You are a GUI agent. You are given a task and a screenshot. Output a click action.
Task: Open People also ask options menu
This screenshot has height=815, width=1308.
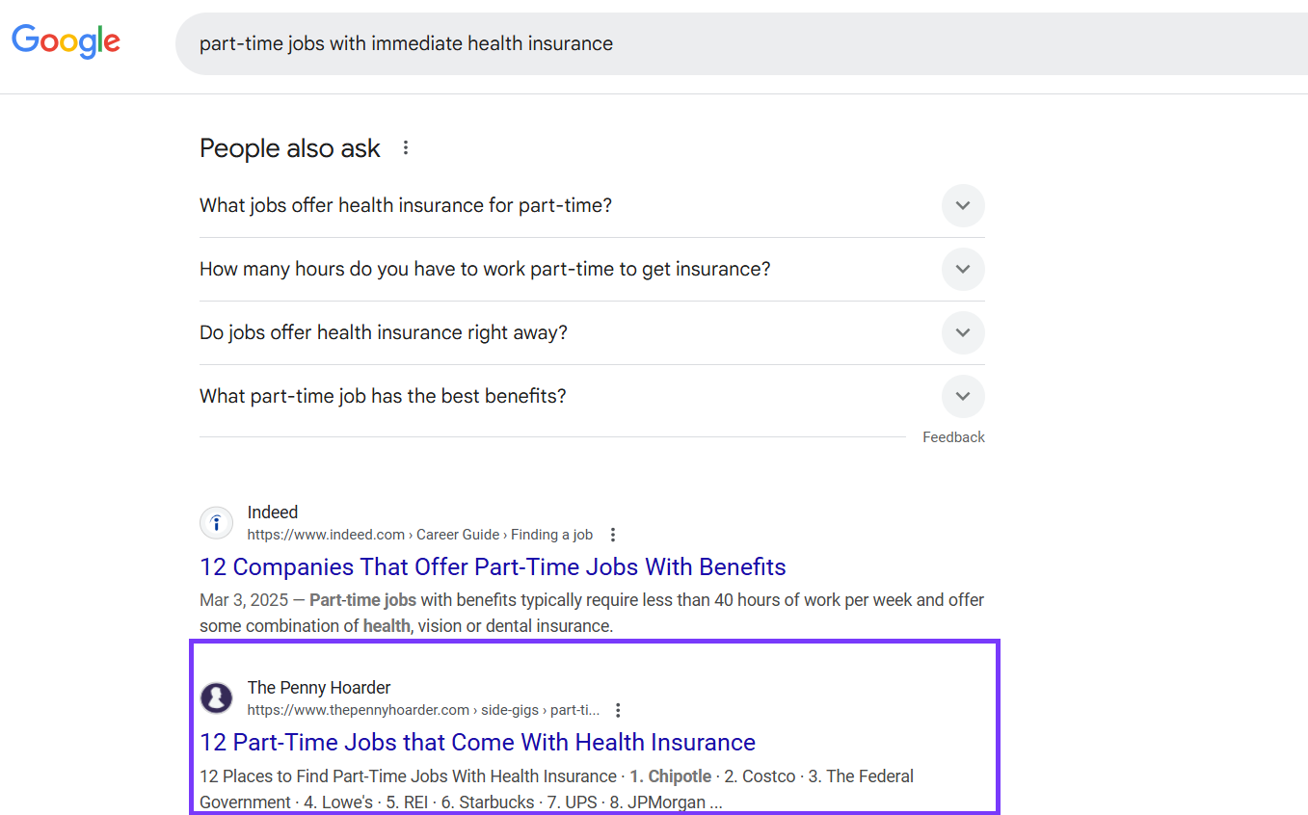(406, 147)
